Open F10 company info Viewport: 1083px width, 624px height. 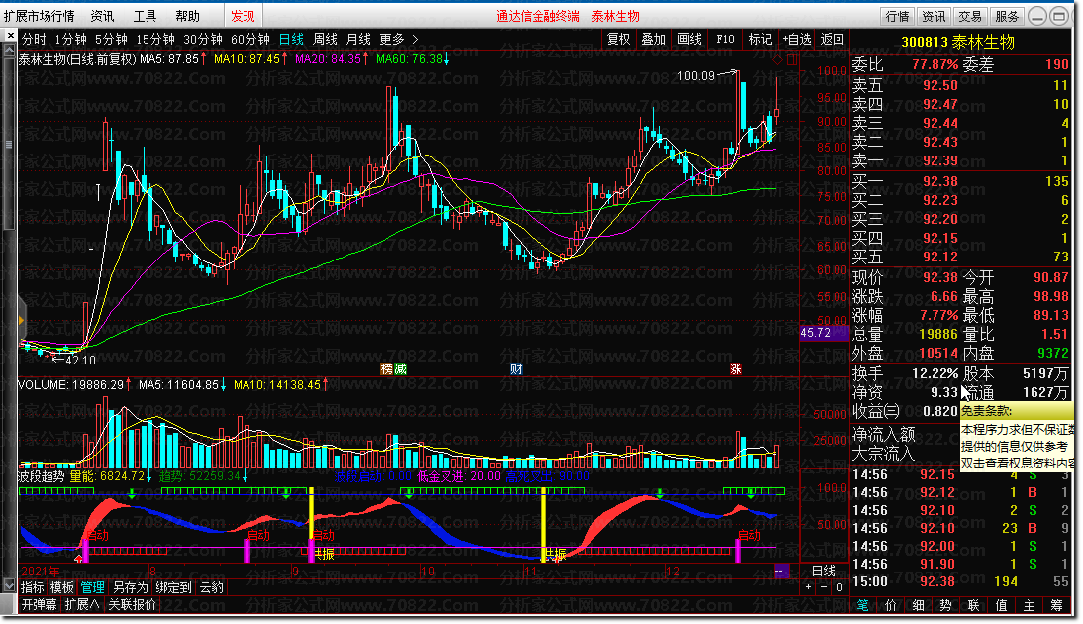[x=726, y=40]
